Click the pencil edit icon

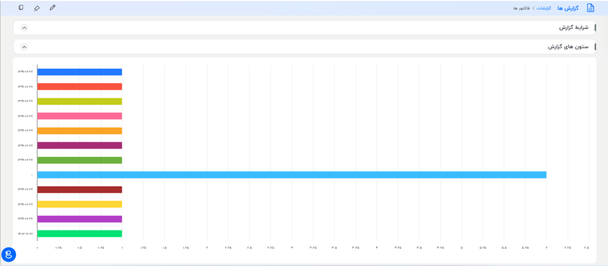(x=53, y=8)
